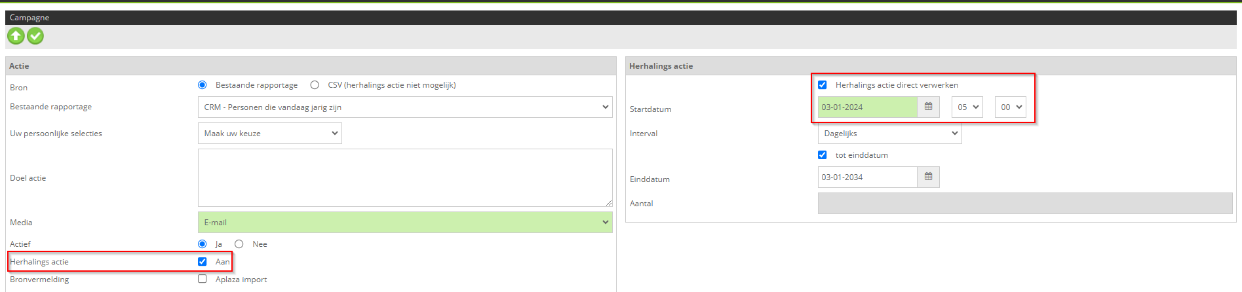Toggle Herhalings actie direct verwerken checkbox

point(823,85)
